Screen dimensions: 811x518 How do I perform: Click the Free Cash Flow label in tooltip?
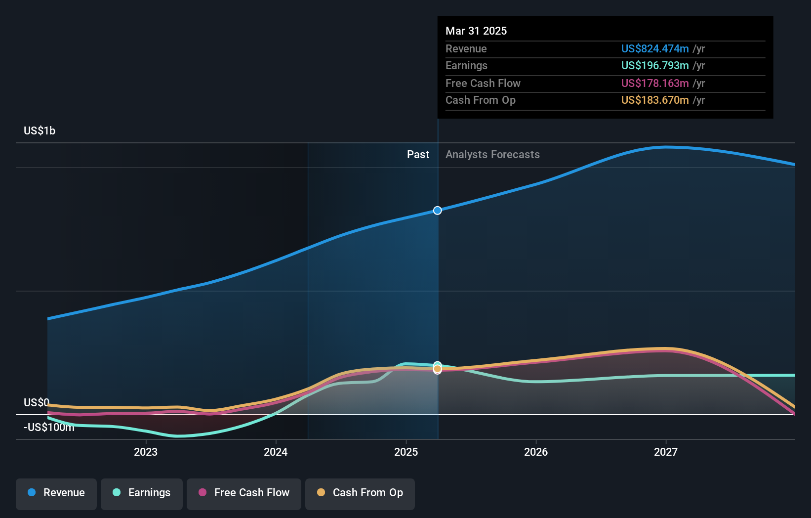[x=483, y=83]
